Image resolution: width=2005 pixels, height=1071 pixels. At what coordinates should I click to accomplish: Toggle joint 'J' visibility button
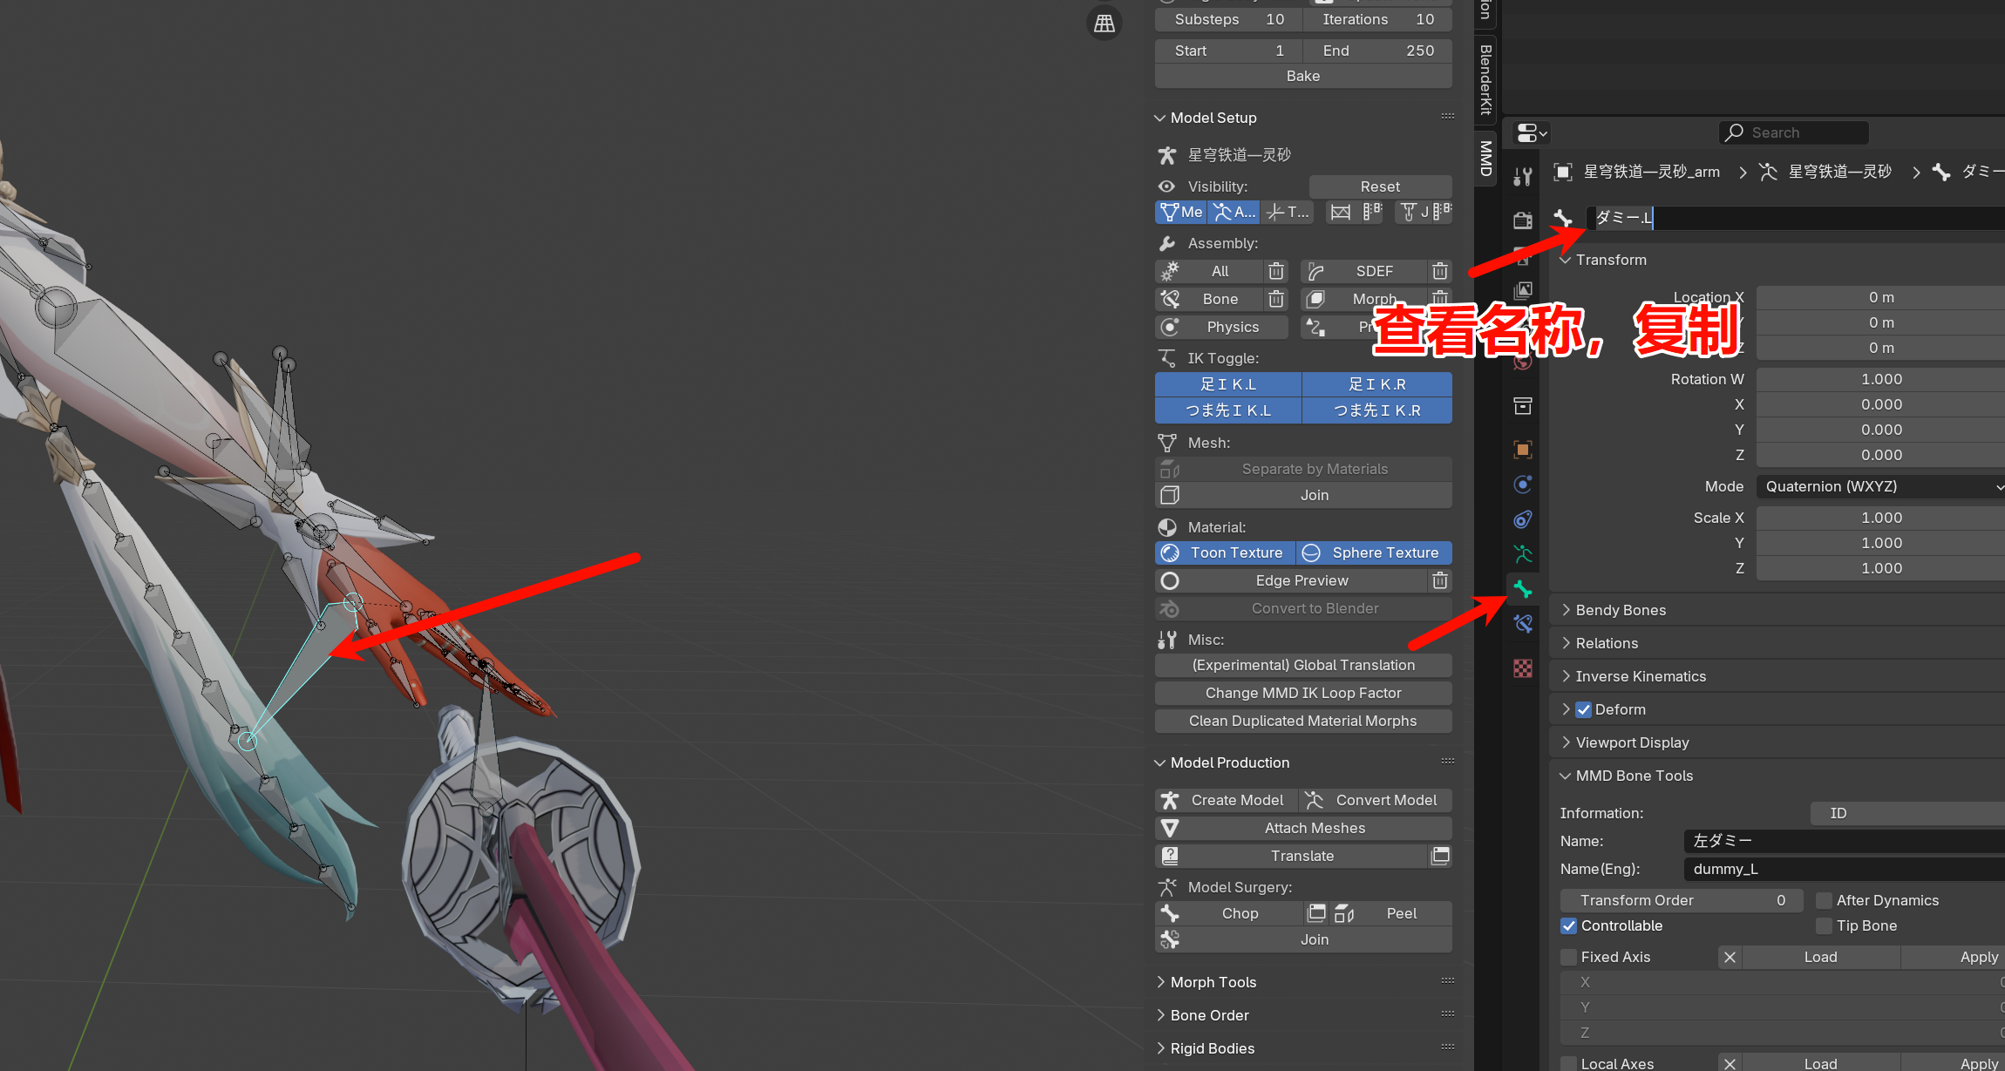1416,212
